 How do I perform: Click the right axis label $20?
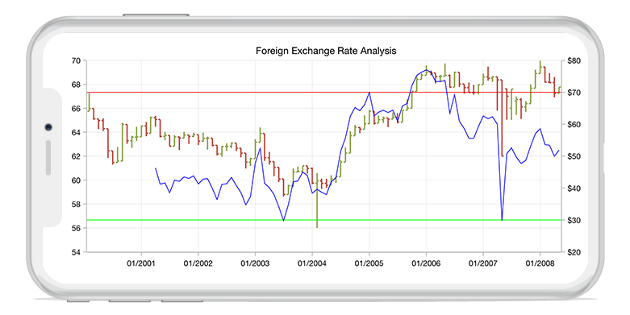[x=574, y=252]
